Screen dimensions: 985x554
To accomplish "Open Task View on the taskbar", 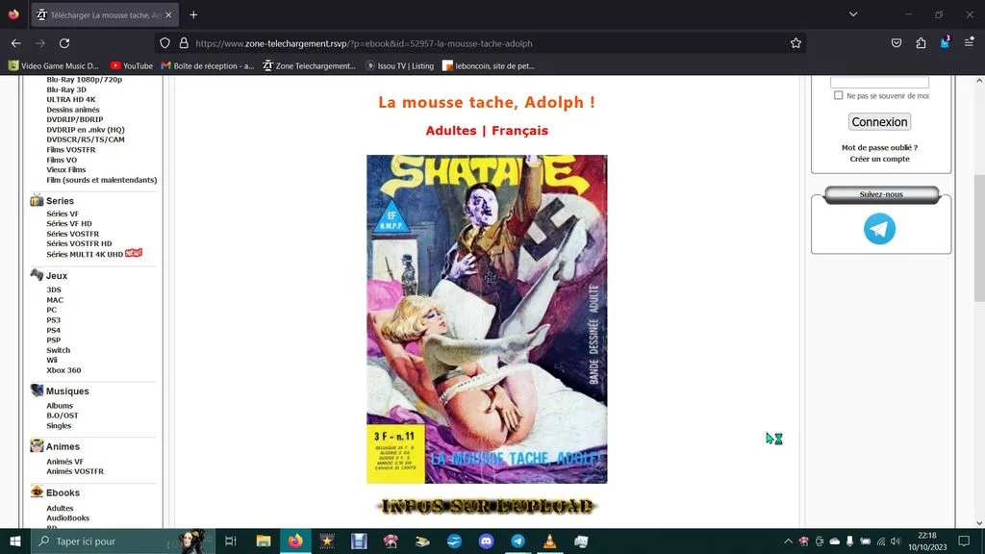I will click(x=231, y=541).
